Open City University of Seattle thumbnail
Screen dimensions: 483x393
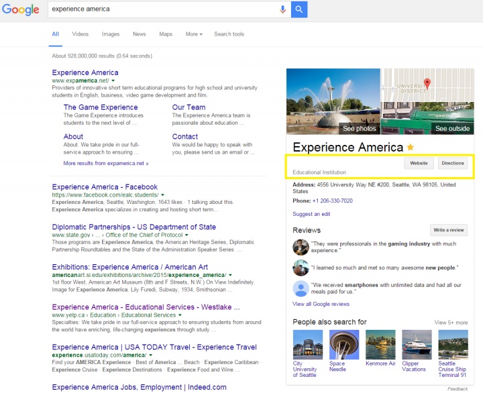pos(308,345)
